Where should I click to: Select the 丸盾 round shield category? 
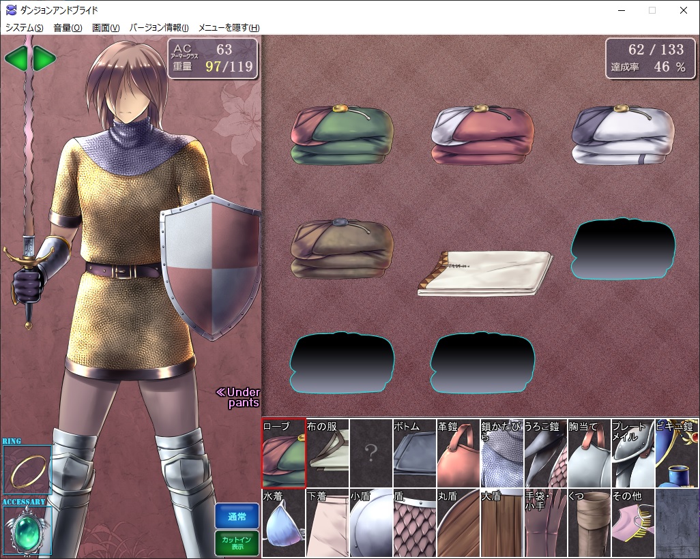click(x=458, y=523)
